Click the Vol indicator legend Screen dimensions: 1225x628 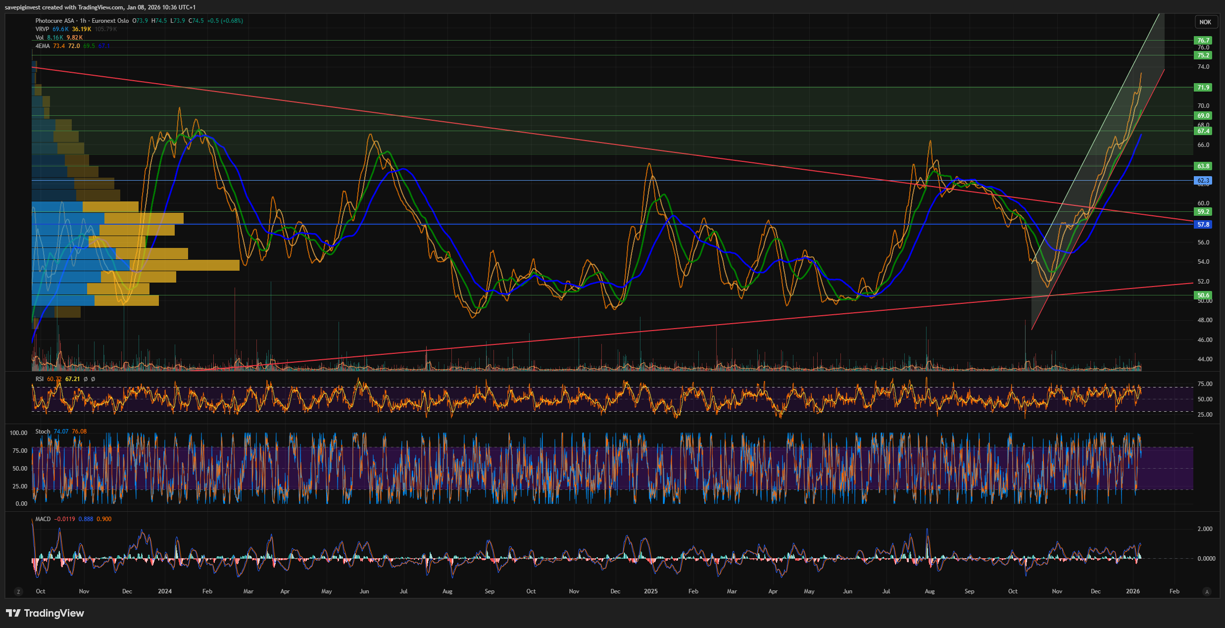pos(40,38)
